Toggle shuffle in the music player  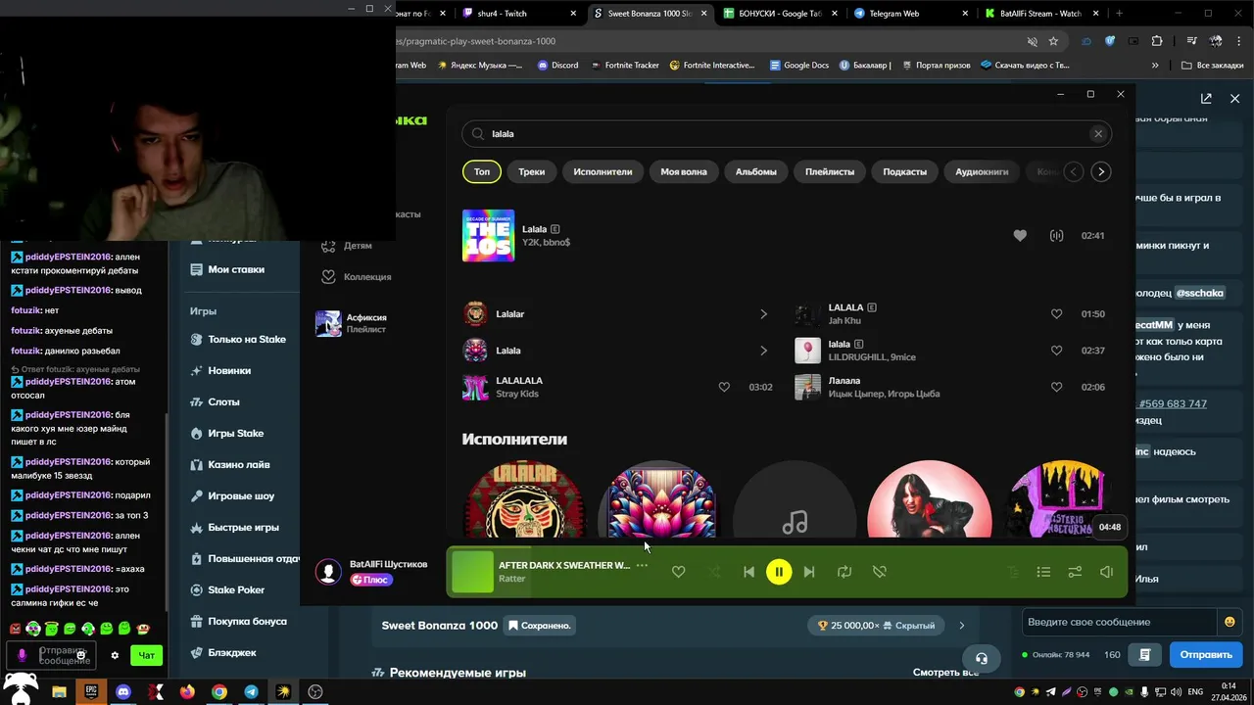714,572
